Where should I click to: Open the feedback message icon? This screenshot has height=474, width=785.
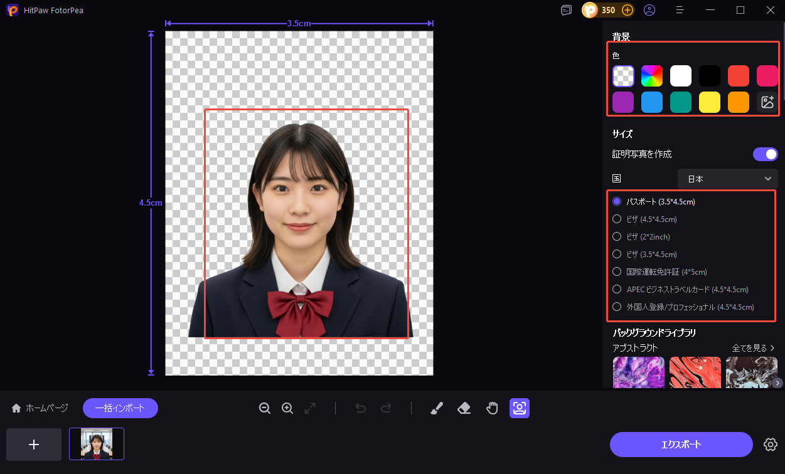[566, 10]
